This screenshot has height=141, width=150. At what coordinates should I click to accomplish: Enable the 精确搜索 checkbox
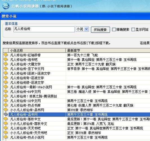114,29
